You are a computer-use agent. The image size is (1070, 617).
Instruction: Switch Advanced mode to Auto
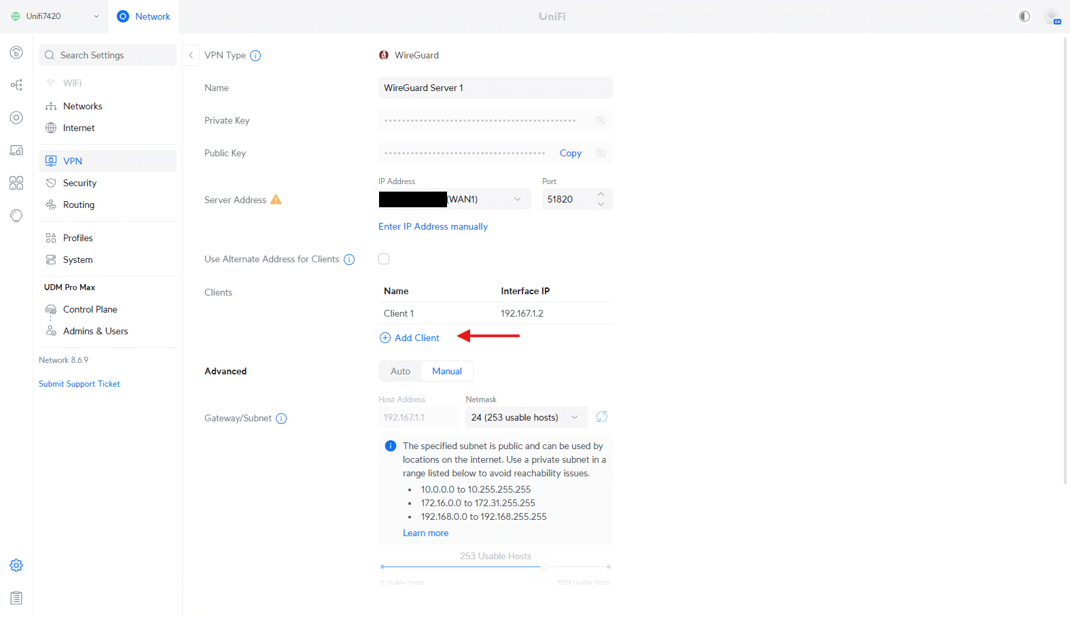(x=400, y=371)
